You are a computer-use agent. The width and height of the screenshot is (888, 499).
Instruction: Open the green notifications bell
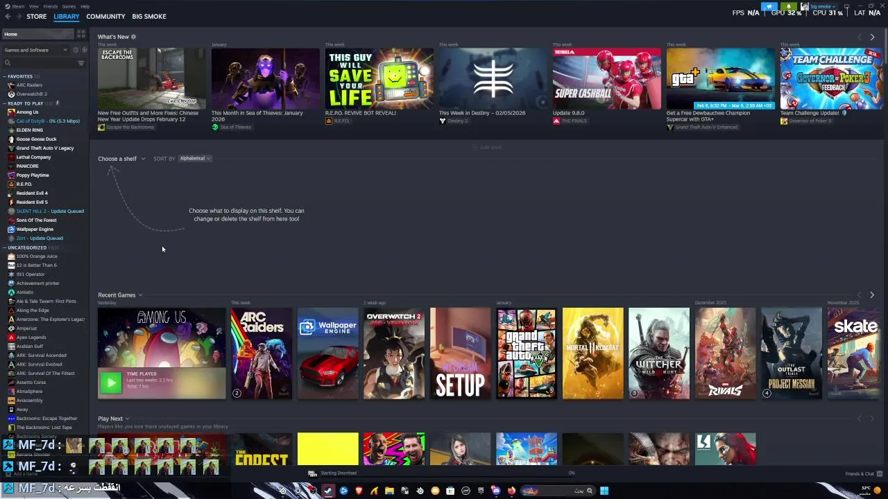(x=788, y=6)
